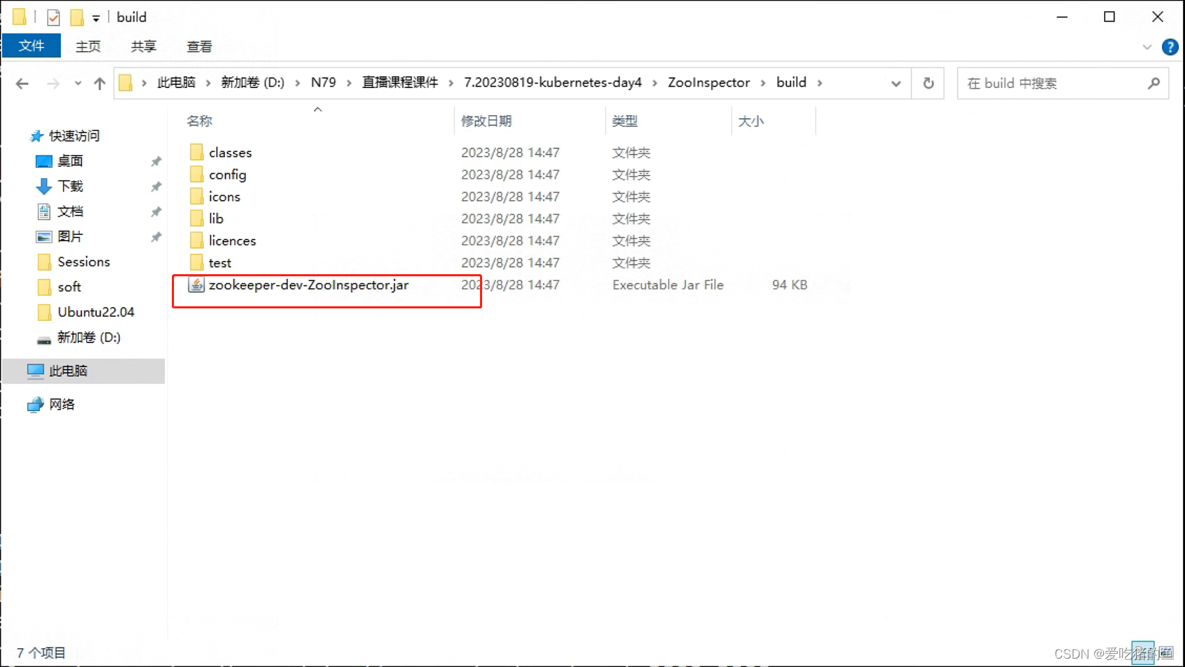The height and width of the screenshot is (667, 1185).
Task: Open the recent locations dropdown arrow
Action: coord(78,83)
